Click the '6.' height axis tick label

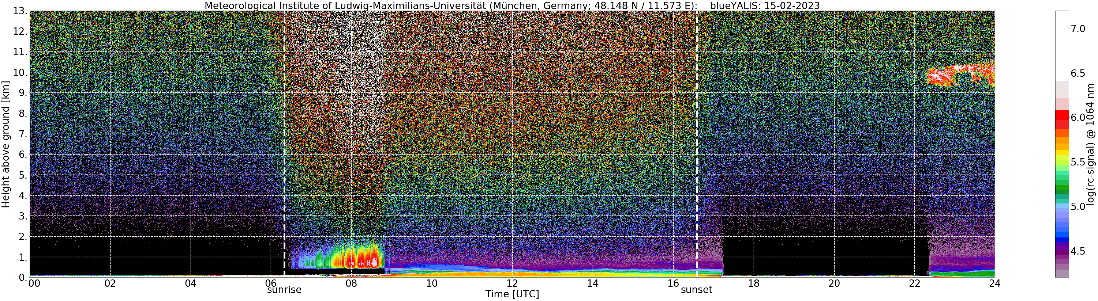[x=23, y=155]
